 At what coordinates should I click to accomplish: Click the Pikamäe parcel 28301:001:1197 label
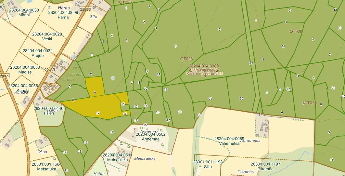[x=265, y=166]
